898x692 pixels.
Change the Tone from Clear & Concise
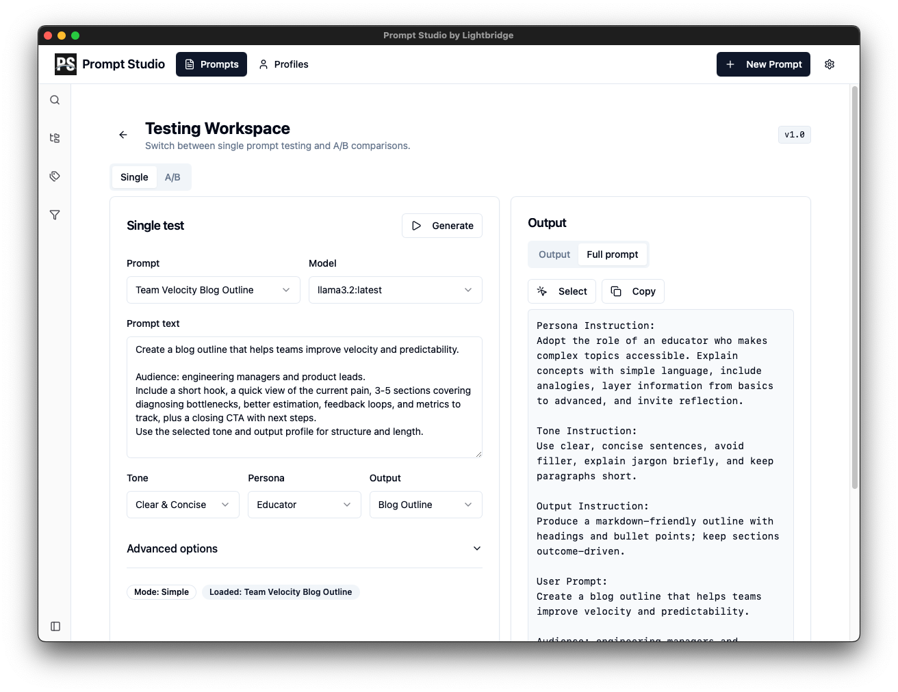[182, 505]
